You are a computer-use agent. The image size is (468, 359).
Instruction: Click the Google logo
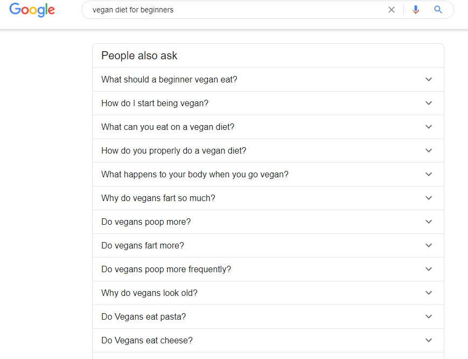point(32,10)
